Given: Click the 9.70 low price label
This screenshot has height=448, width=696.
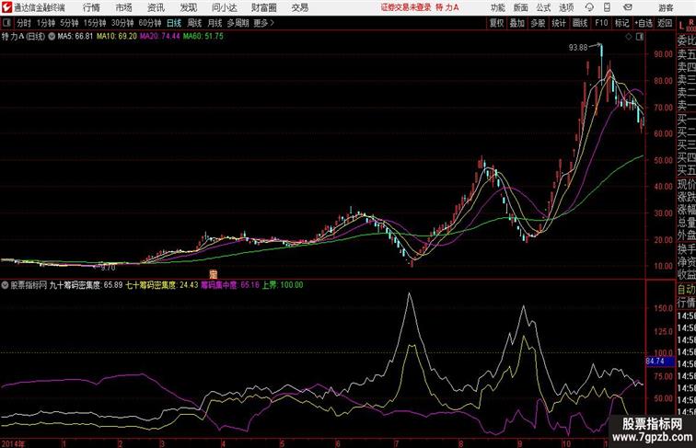Looking at the screenshot, I should point(108,268).
